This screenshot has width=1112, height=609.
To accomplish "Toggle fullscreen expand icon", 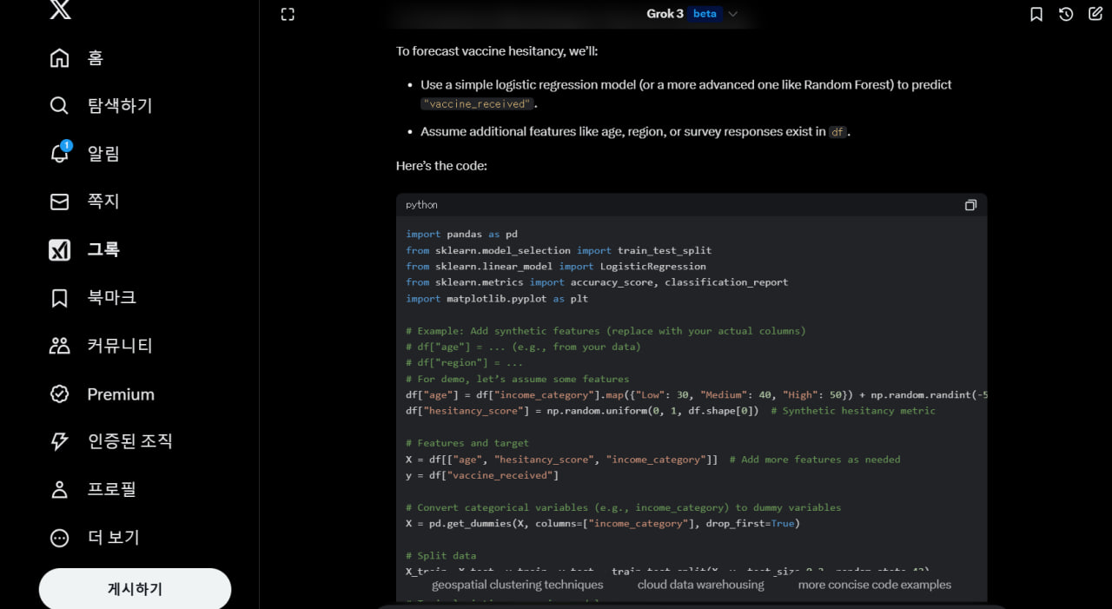I will click(x=288, y=14).
